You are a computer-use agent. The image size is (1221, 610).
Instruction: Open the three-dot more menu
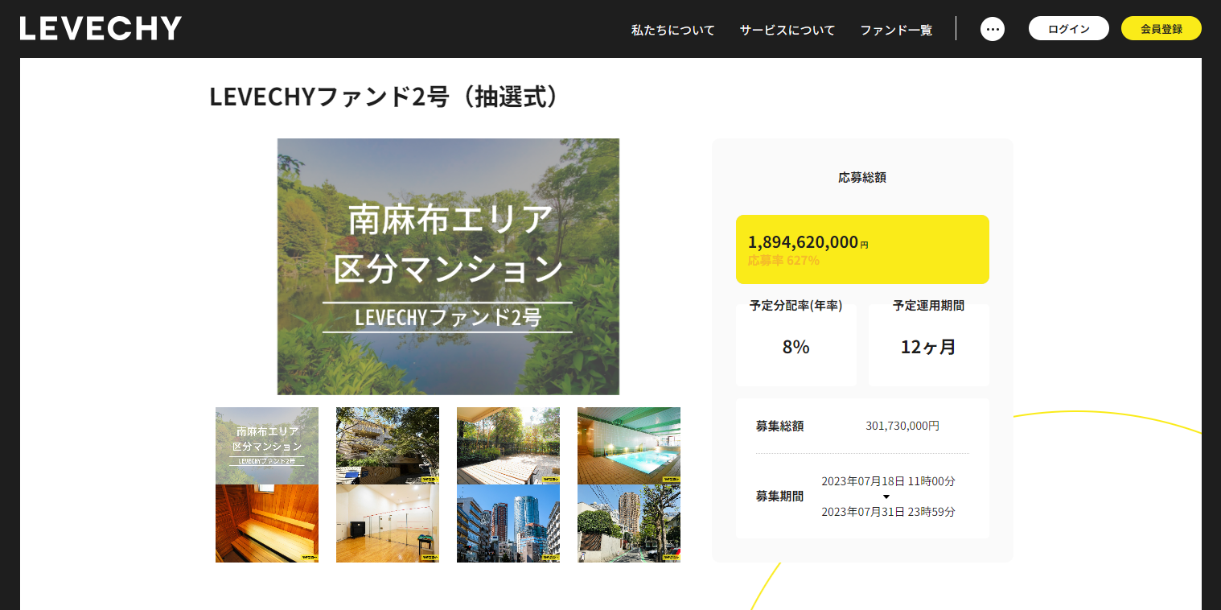coord(993,29)
